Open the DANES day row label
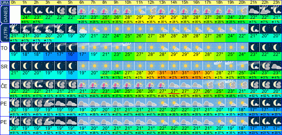The image size is (282, 135). tap(4, 14)
